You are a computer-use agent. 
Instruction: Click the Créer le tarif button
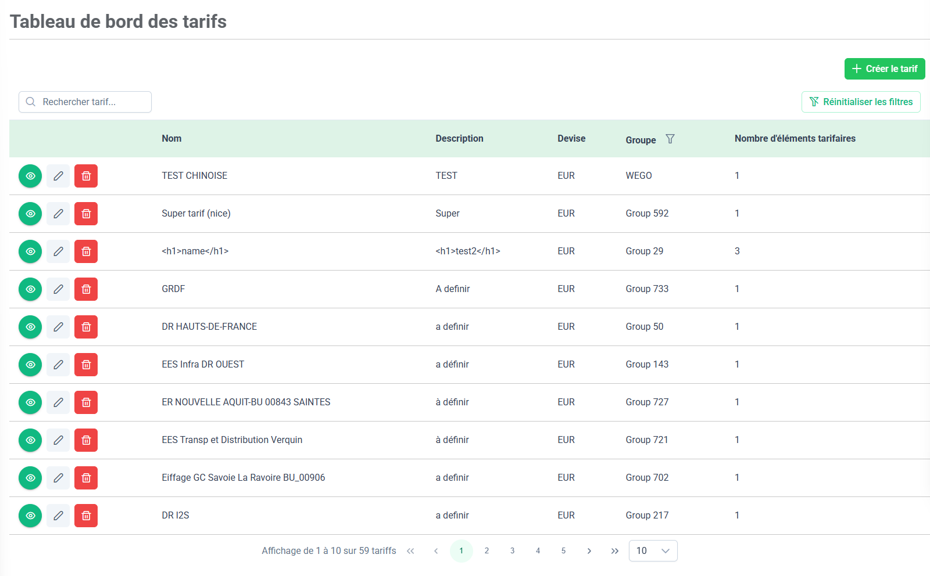[884, 69]
